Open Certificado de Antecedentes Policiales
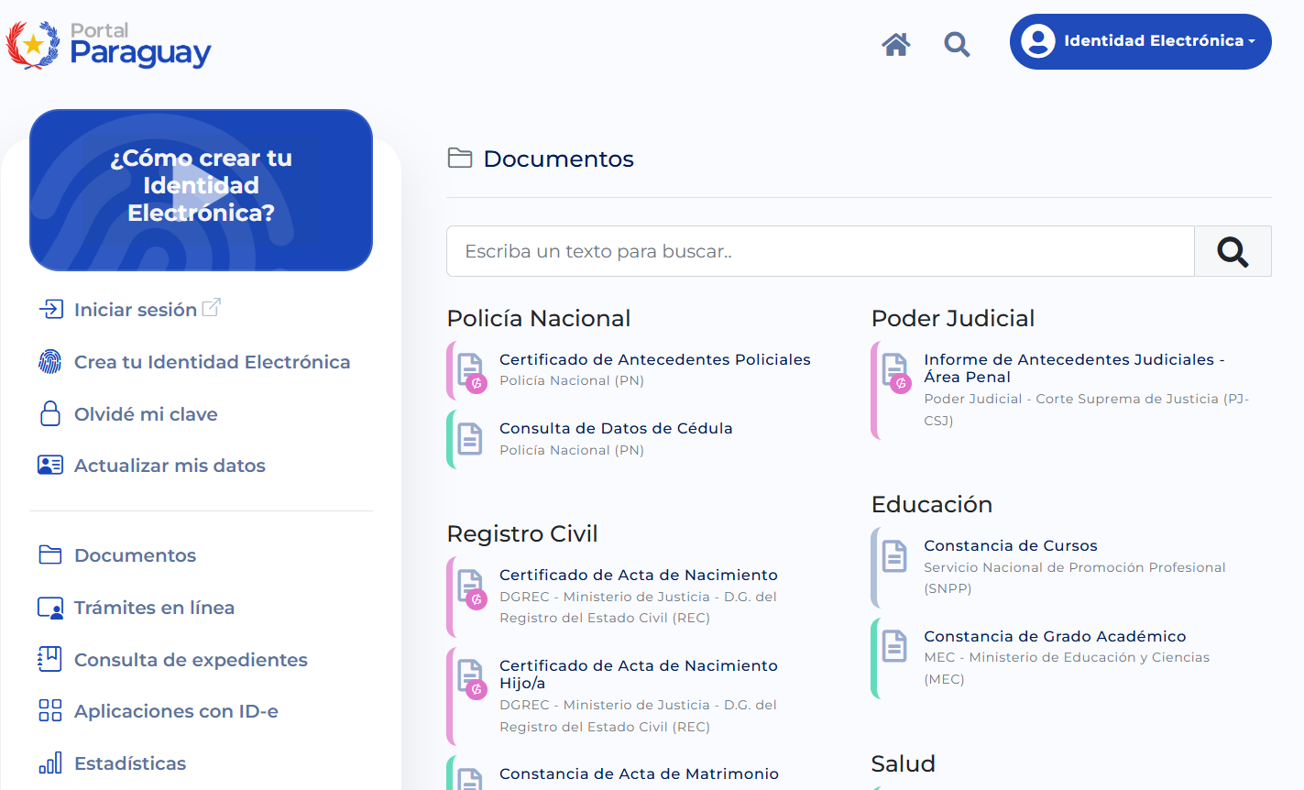Screen dimensions: 1304x790 pos(654,360)
